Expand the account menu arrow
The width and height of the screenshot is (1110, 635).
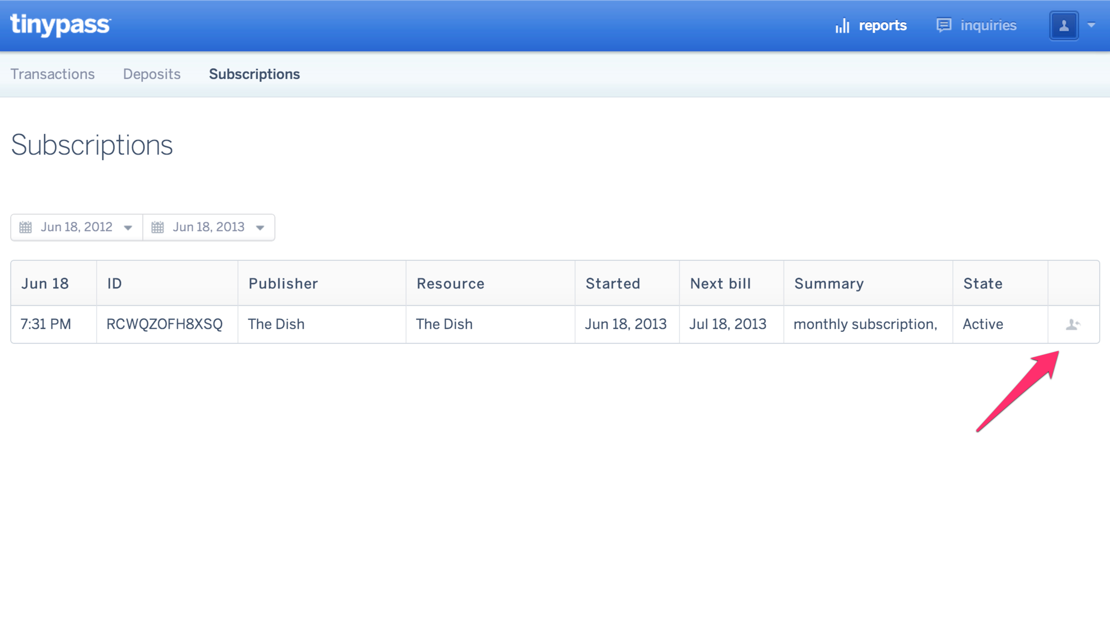click(x=1091, y=25)
